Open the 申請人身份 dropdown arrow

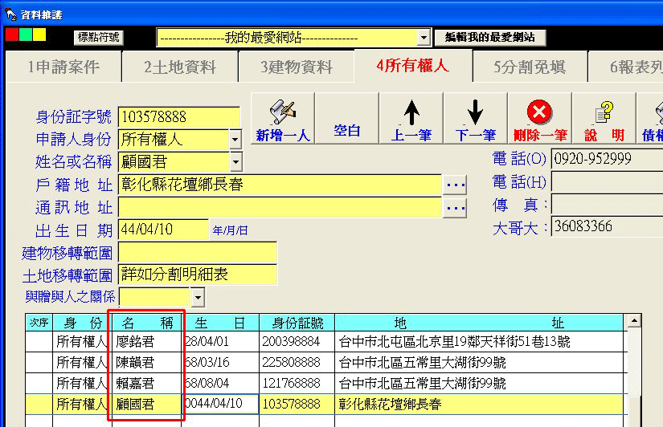[x=235, y=140]
